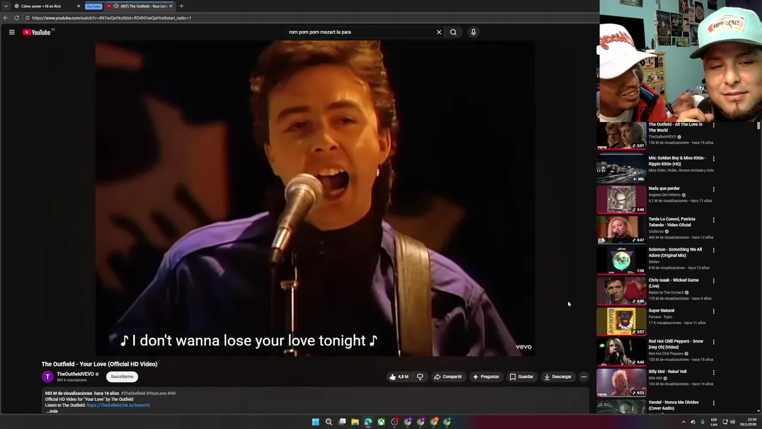The width and height of the screenshot is (762, 429).
Task: Open options menu for Super Natural
Action: click(x=713, y=311)
